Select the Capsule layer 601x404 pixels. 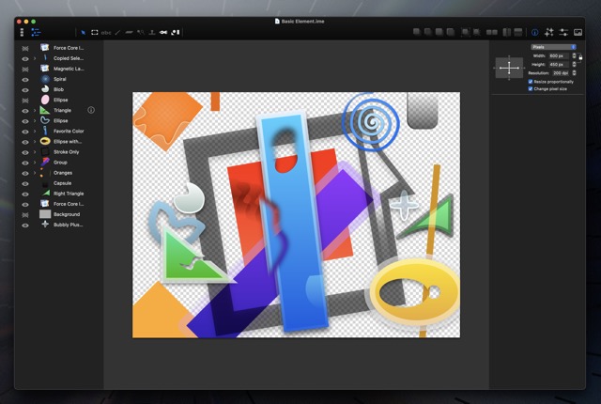62,182
